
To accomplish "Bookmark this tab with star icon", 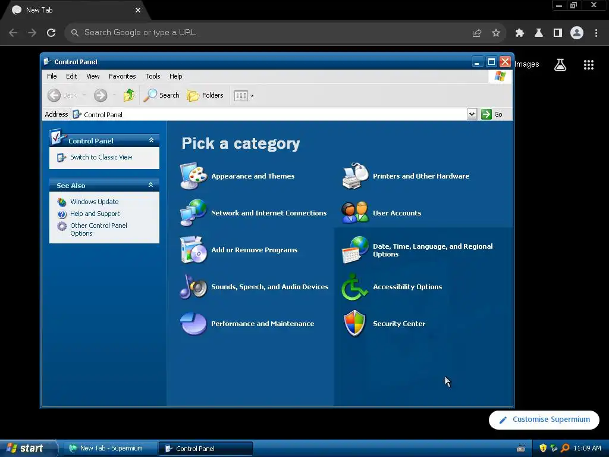I will point(495,33).
